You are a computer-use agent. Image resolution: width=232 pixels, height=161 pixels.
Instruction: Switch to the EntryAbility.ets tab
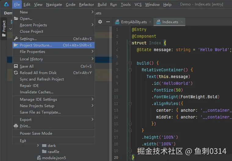pos(133,22)
